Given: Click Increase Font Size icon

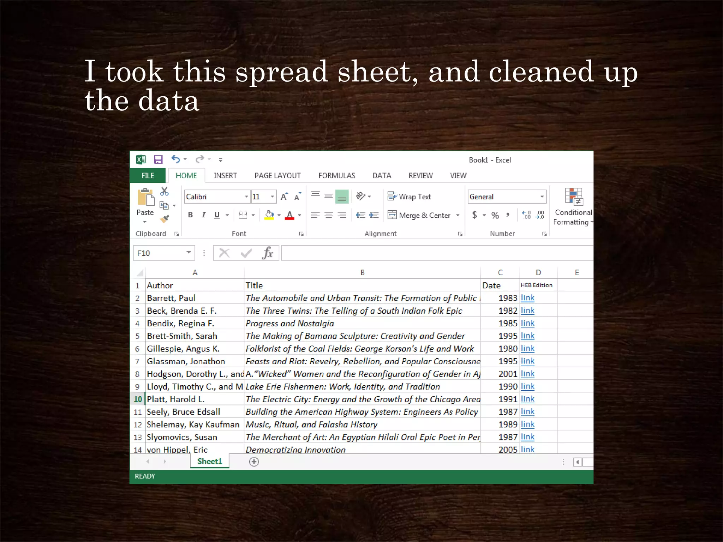Looking at the screenshot, I should point(284,197).
